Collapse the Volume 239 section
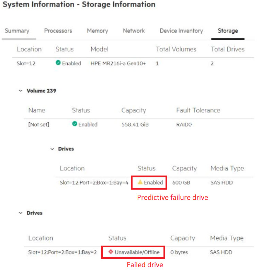Screen dimensions: 261x270 21,91
